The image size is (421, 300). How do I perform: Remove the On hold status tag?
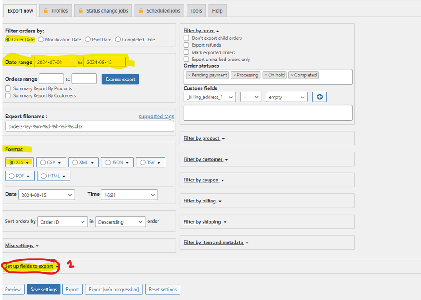pos(266,75)
